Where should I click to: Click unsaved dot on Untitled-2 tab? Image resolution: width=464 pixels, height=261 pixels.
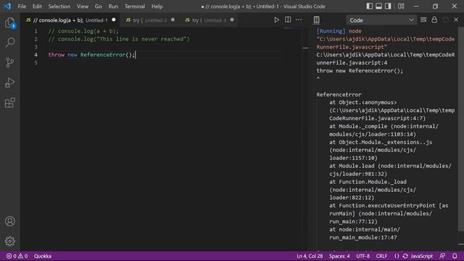[x=173, y=20]
